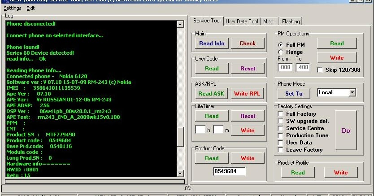
Task: Click the Exit menu item
Action: click(30, 8)
